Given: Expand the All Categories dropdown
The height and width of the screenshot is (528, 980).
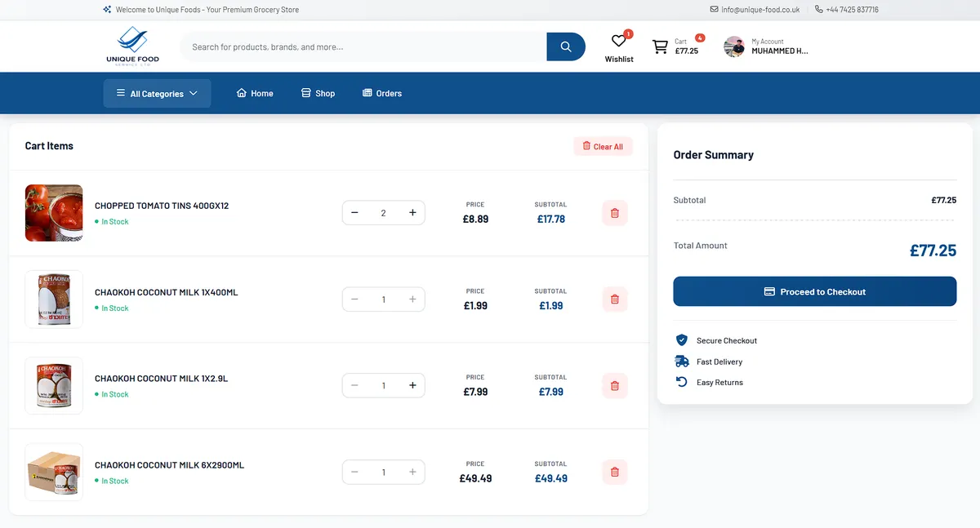Looking at the screenshot, I should (157, 93).
